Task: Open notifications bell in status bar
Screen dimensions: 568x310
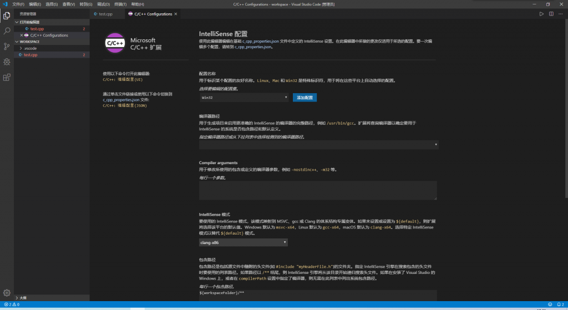Action: tap(560, 304)
